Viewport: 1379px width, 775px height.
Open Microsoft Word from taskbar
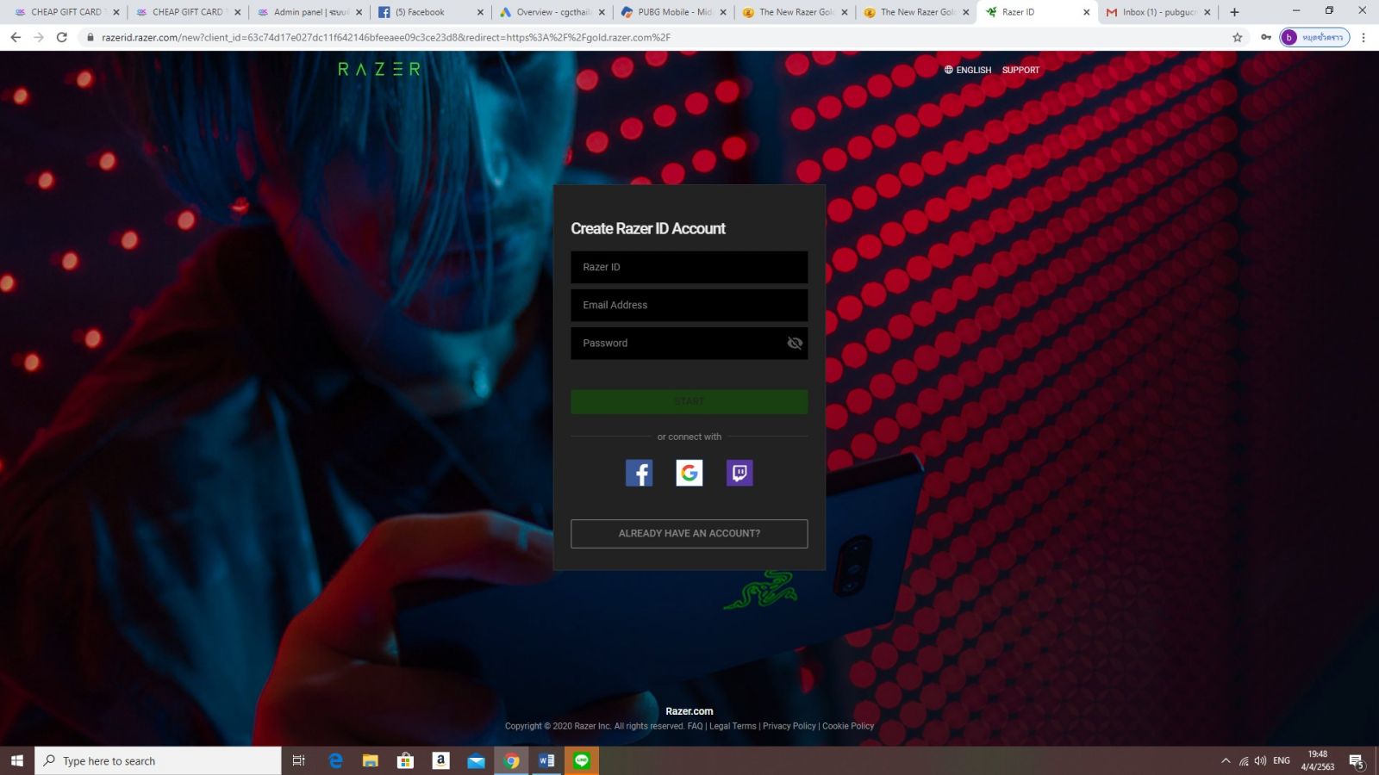(x=546, y=760)
